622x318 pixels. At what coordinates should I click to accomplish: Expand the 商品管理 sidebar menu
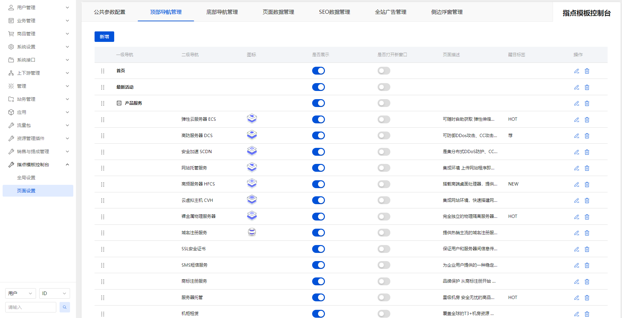(38, 34)
